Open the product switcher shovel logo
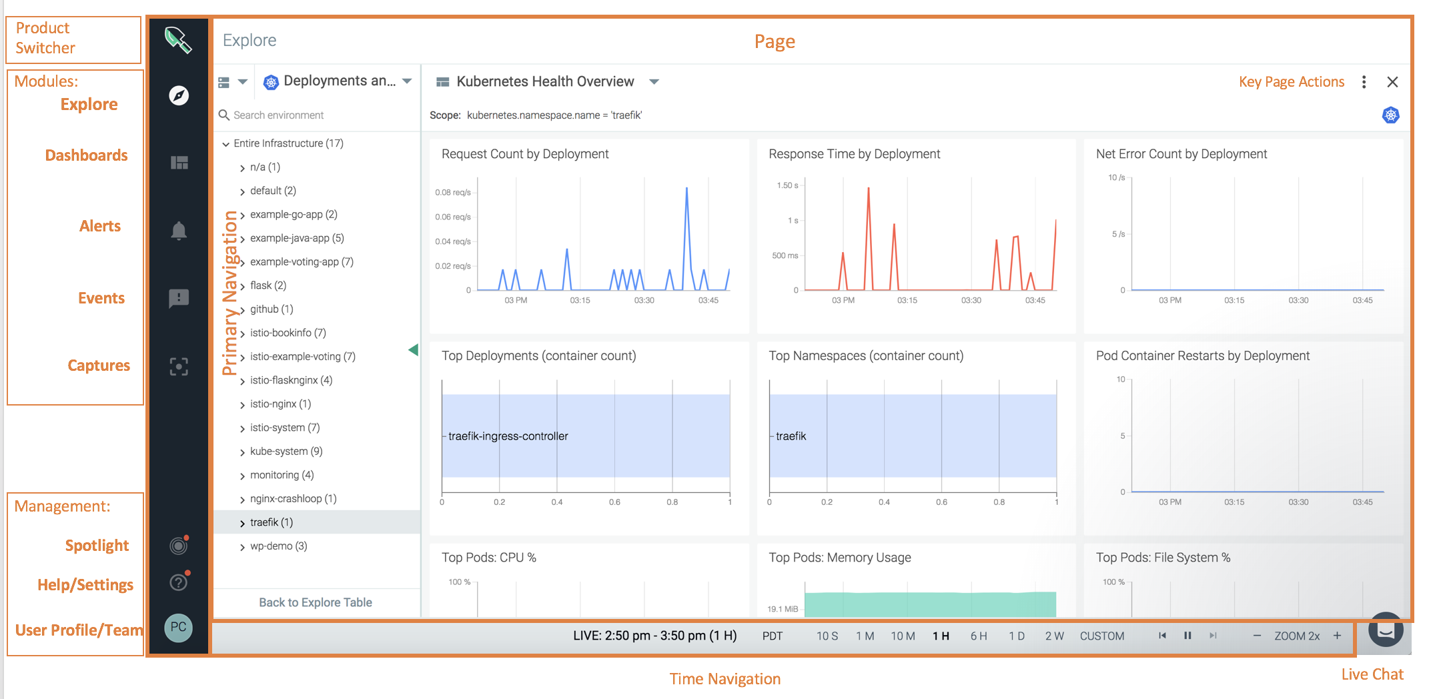The width and height of the screenshot is (1445, 699). click(x=178, y=40)
